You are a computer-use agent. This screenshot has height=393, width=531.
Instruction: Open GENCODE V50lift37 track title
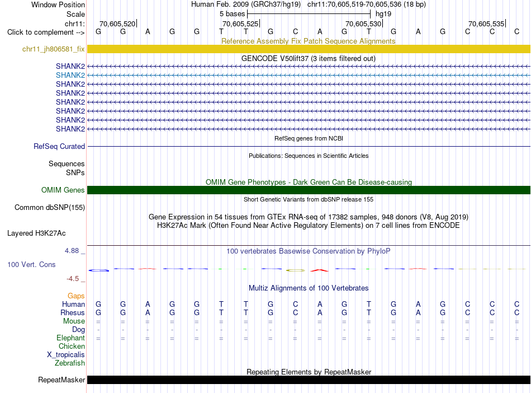pyautogui.click(x=309, y=58)
